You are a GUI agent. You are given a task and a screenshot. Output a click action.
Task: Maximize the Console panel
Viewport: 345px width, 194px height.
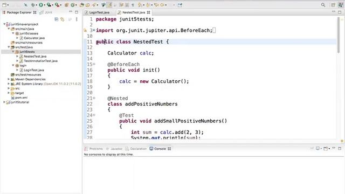pos(340,149)
